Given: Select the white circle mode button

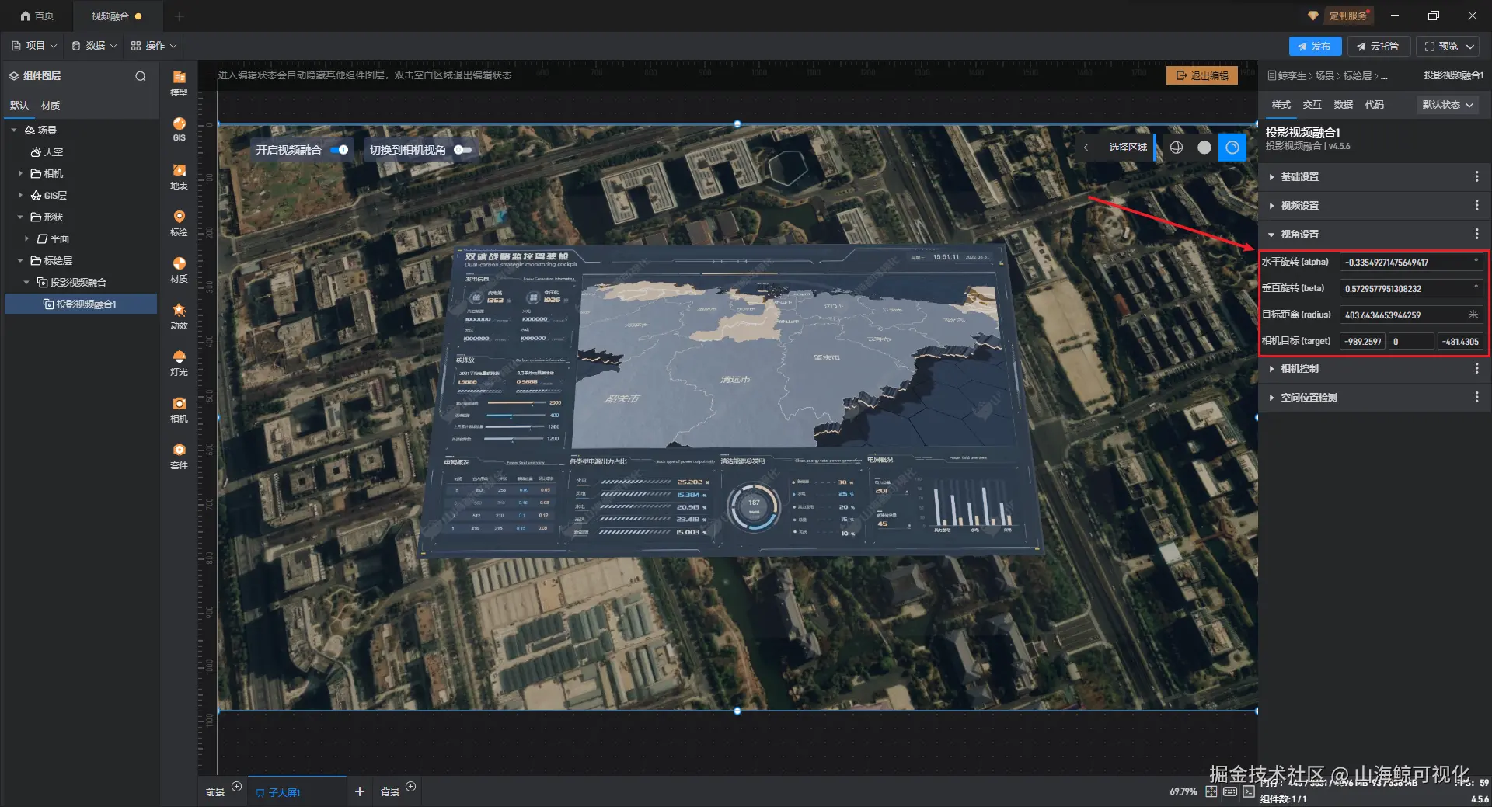Looking at the screenshot, I should coord(1204,148).
